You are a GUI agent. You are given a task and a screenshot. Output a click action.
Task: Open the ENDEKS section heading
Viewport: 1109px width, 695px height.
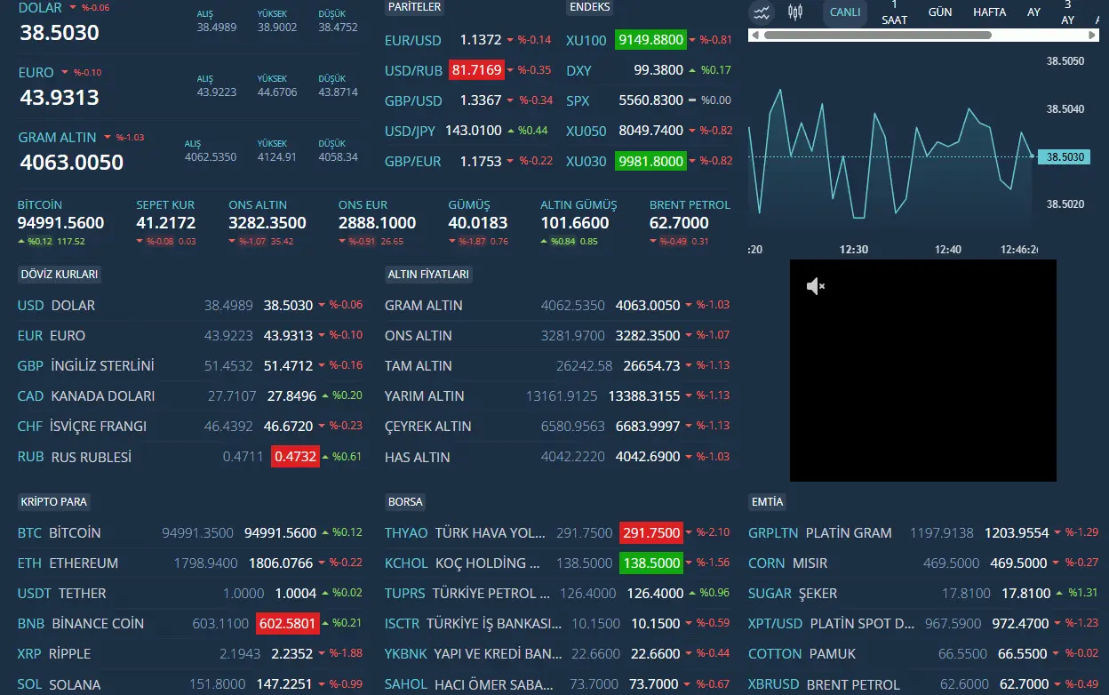tap(589, 7)
